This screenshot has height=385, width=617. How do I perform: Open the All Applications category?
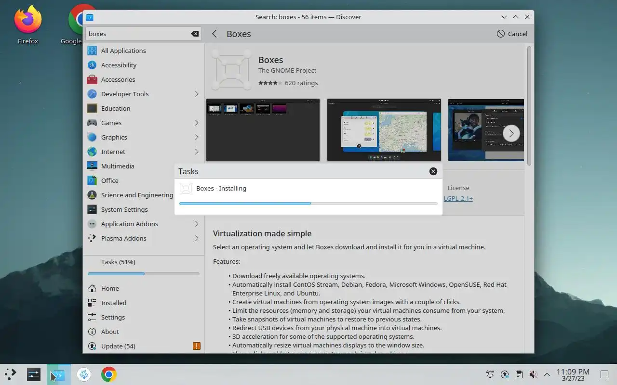[x=144, y=51]
